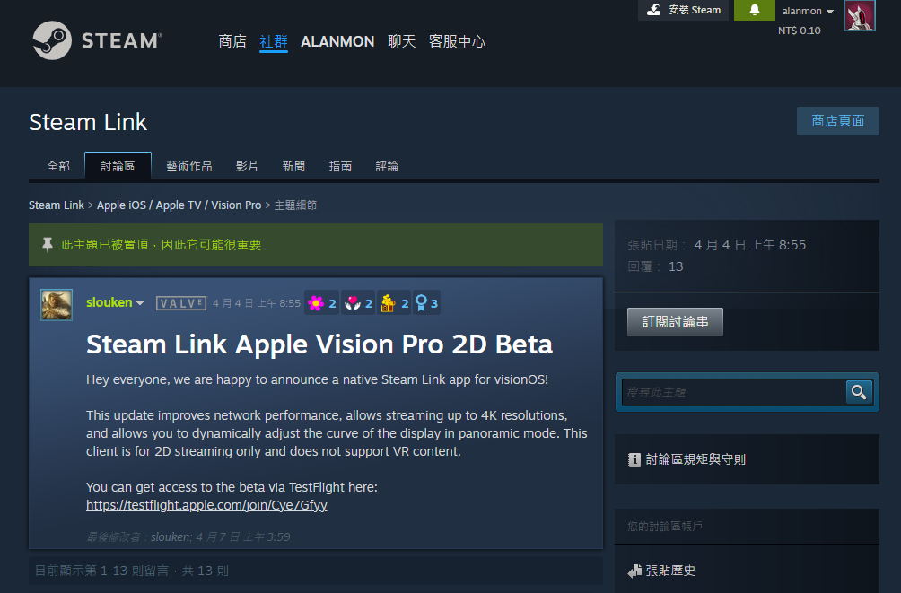Click the pin icon on the pinned notice
The image size is (901, 593).
tap(47, 244)
